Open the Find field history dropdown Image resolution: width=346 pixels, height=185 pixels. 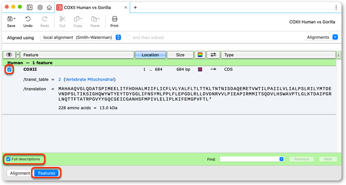pos(281,159)
